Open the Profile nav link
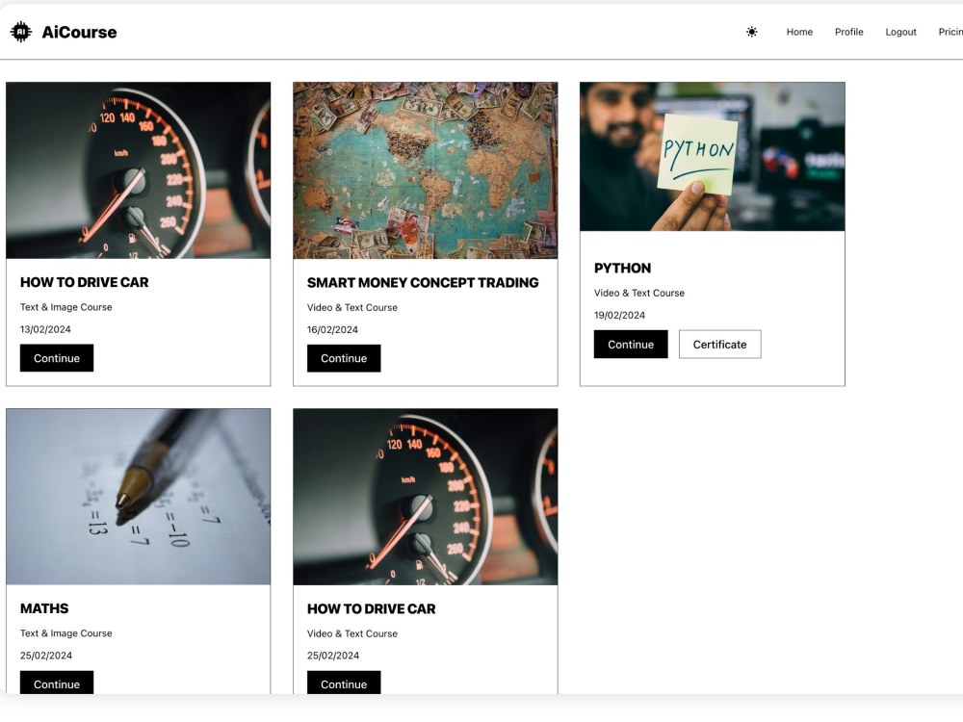 [x=848, y=32]
